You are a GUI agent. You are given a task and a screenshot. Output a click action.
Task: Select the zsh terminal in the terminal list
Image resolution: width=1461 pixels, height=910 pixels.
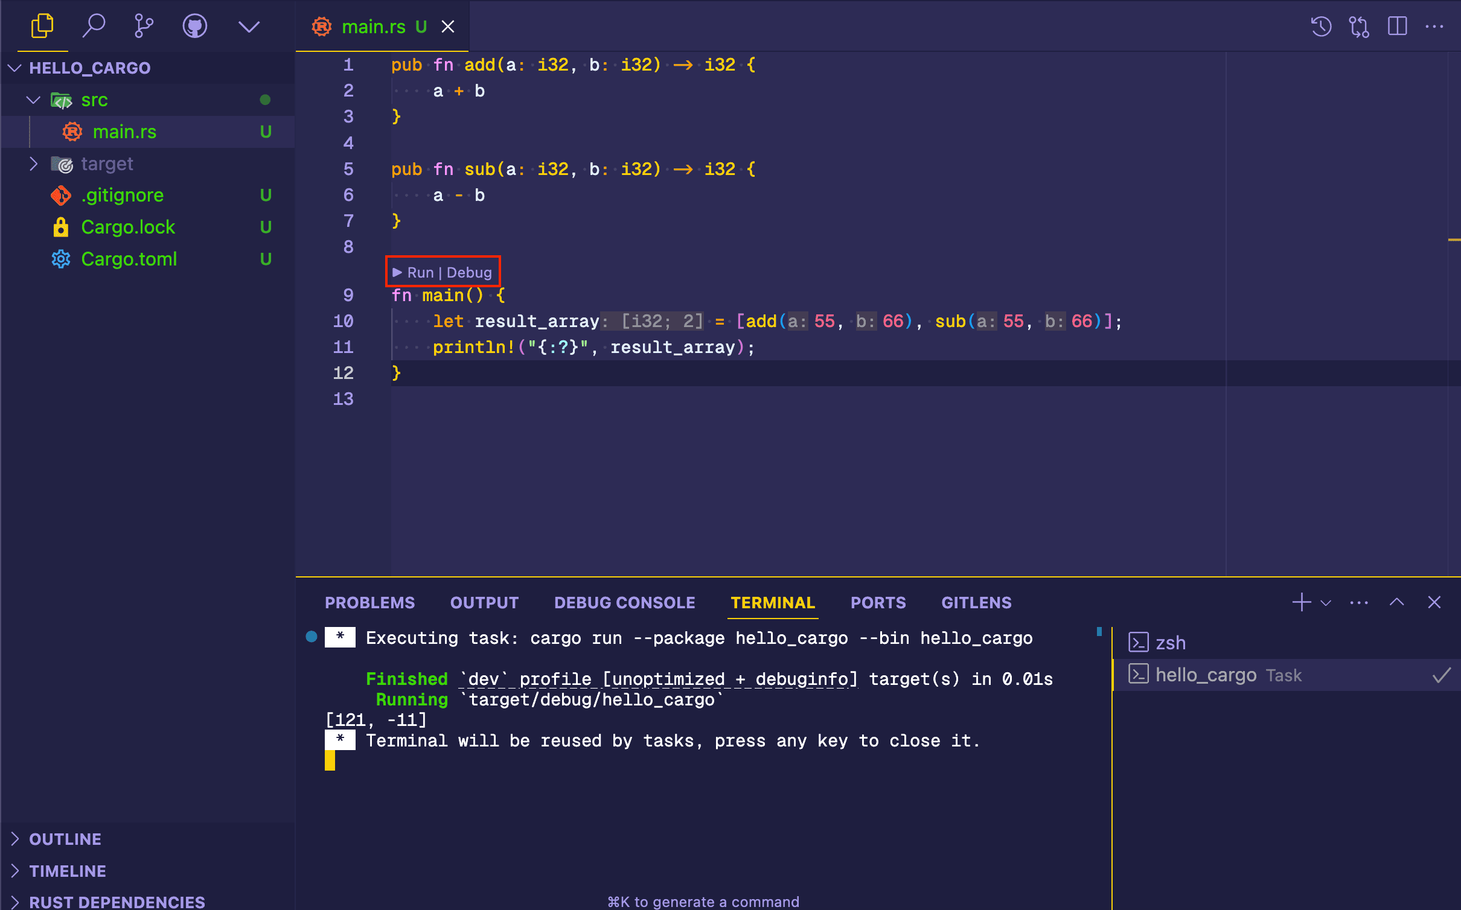tap(1171, 642)
